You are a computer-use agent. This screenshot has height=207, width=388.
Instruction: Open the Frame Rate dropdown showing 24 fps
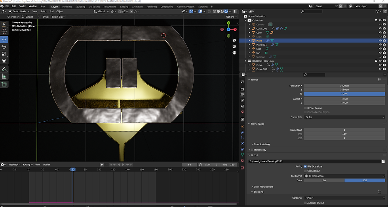point(344,117)
